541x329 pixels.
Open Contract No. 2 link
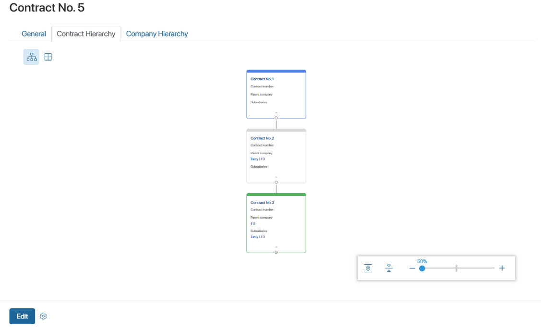[262, 138]
